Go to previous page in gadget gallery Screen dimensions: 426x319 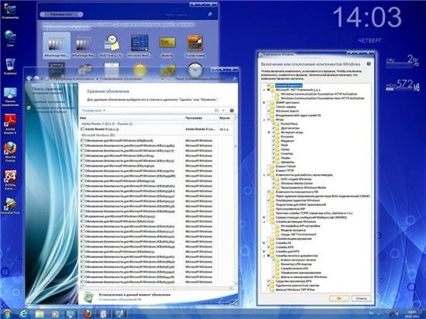[42, 15]
